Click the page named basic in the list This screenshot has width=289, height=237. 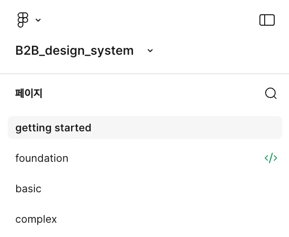click(29, 188)
